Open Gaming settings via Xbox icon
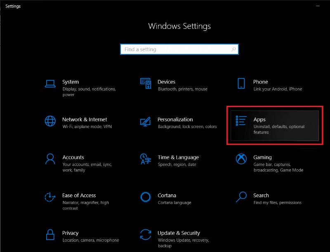The height and width of the screenshot is (252, 330). [241, 159]
